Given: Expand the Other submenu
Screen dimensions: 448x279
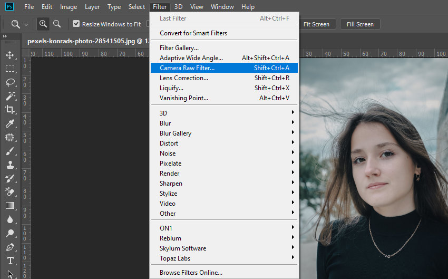Looking at the screenshot, I should [x=225, y=213].
